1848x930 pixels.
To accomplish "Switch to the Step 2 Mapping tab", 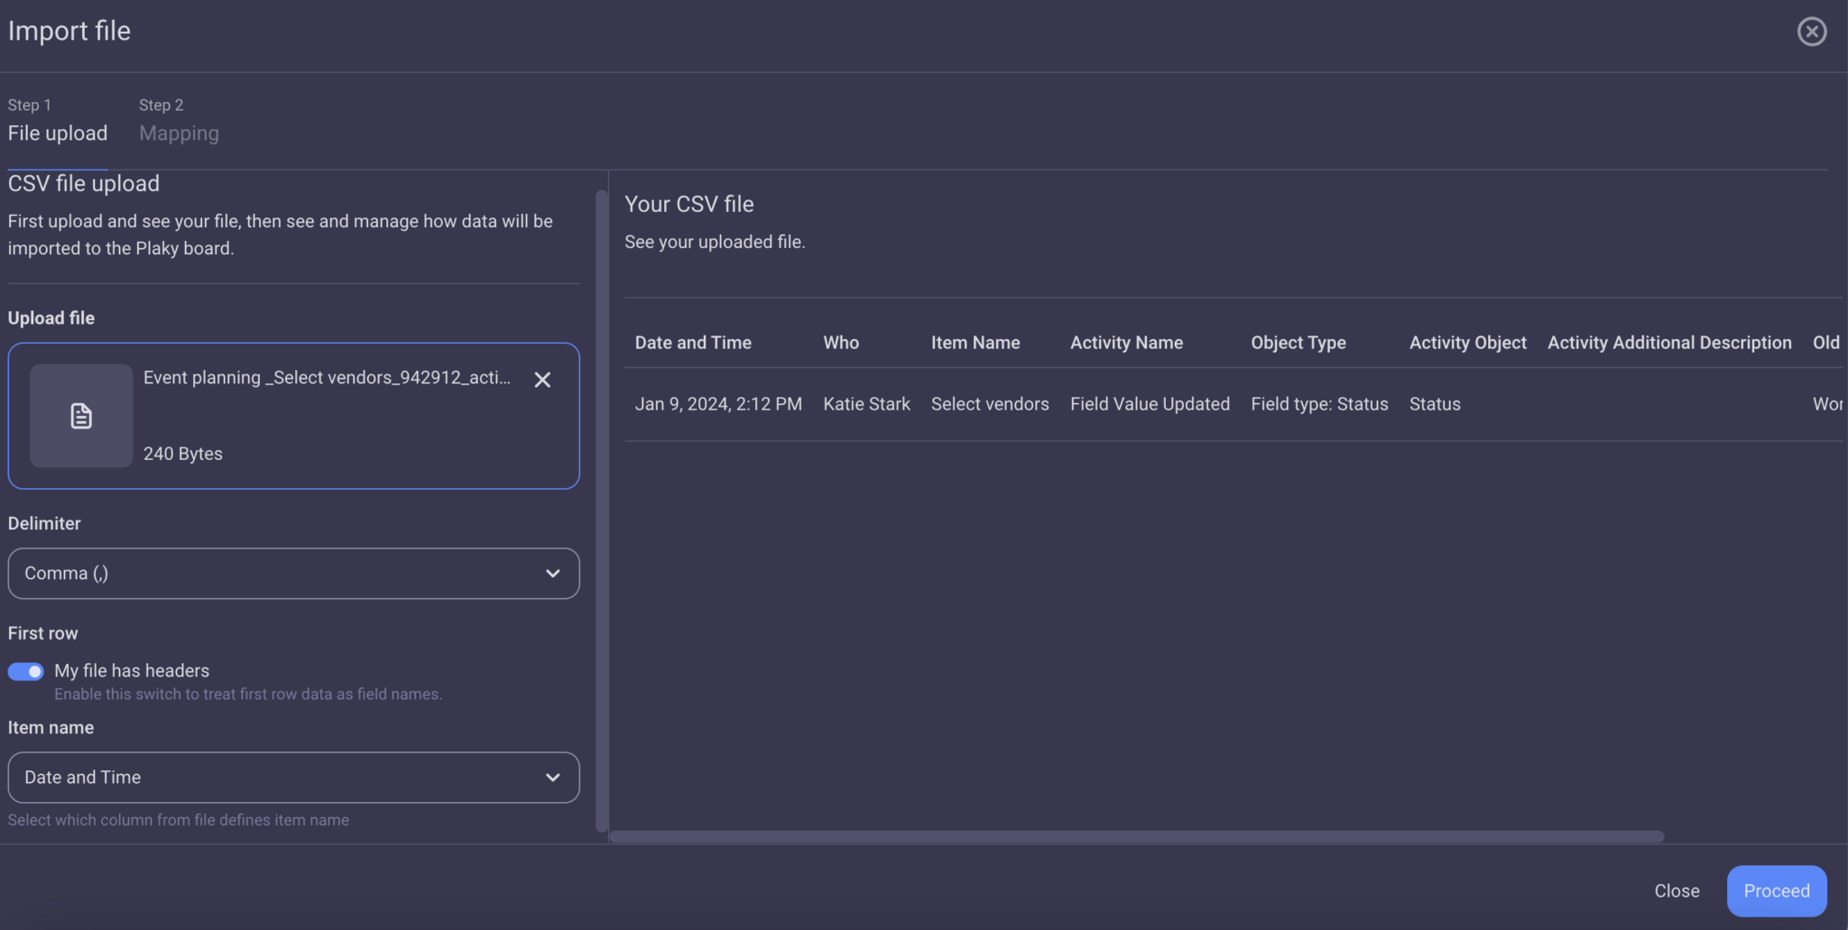I will (178, 133).
